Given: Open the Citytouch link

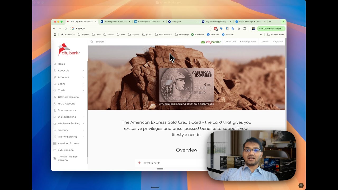Looking at the screenshot, I should click(x=278, y=42).
